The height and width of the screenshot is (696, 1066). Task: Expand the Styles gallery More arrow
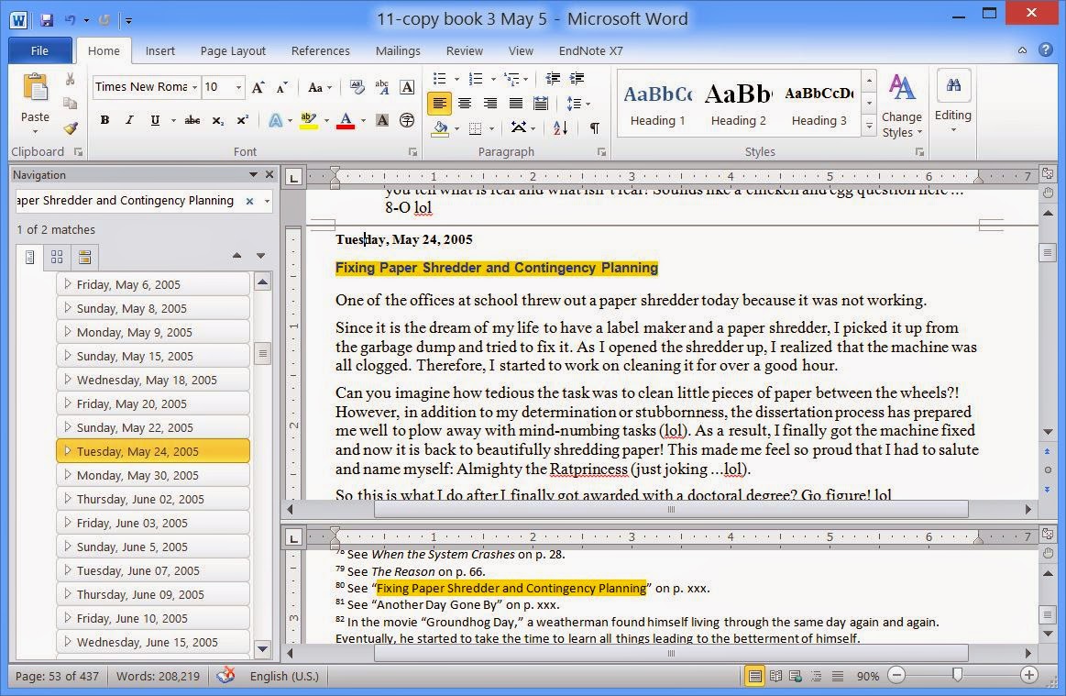coord(869,126)
